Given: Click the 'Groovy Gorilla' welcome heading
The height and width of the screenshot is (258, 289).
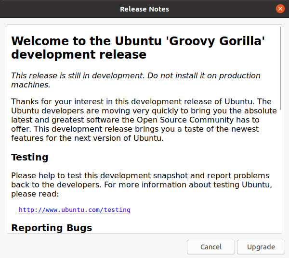Looking at the screenshot, I should pos(138,48).
